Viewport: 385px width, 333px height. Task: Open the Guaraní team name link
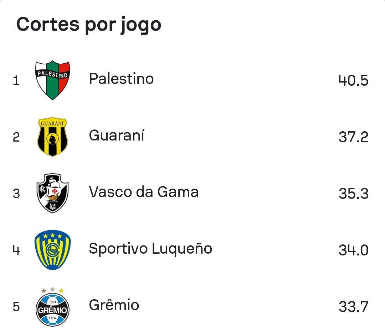117,135
